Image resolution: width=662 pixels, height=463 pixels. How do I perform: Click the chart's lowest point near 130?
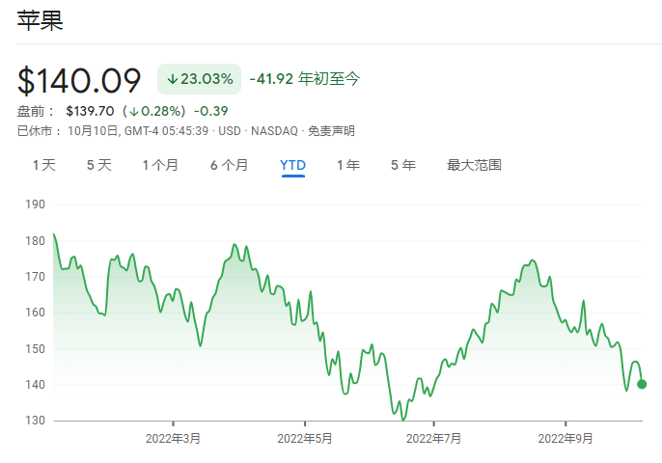point(402,419)
